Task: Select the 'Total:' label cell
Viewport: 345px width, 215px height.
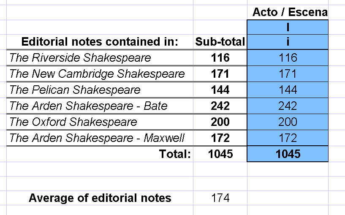Action: pos(100,154)
